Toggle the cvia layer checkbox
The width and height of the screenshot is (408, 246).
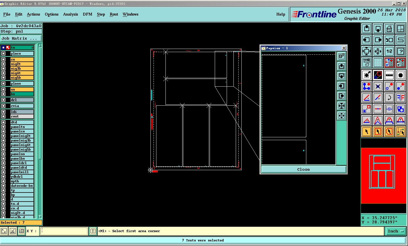click(x=3, y=106)
